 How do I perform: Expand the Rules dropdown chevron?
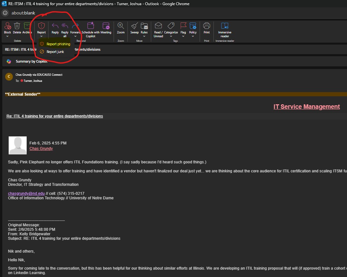144,36
